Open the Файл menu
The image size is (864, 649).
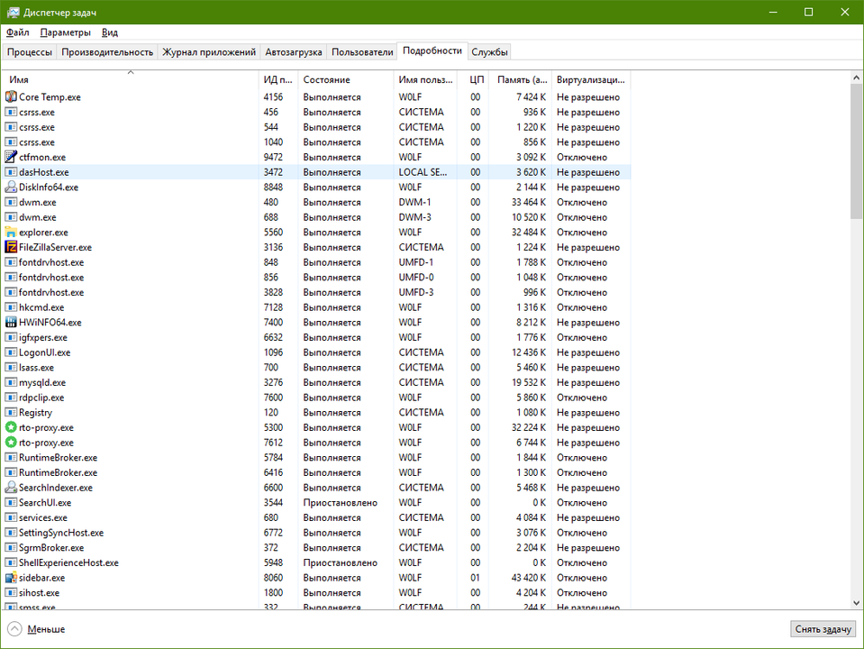tap(18, 32)
